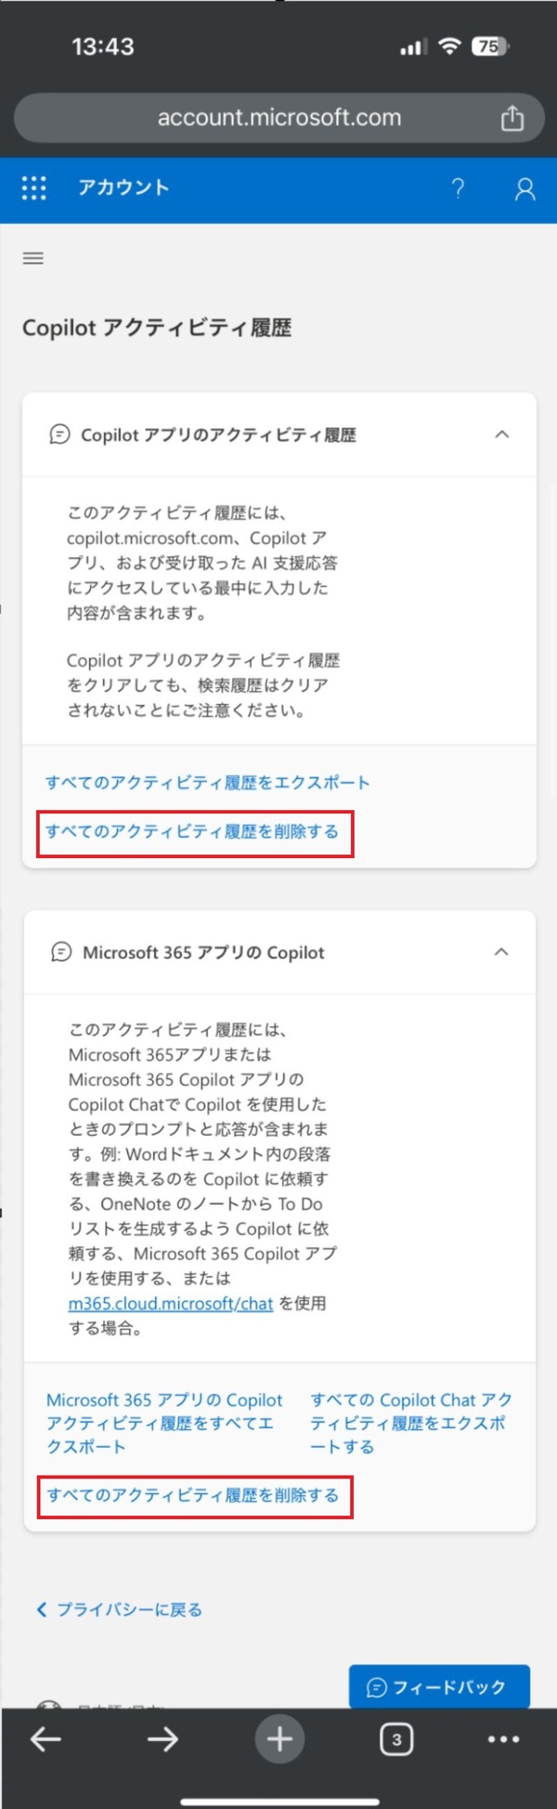557x1809 pixels.
Task: Open the browser tab switcher showing 3 tabs
Action: click(x=396, y=1739)
